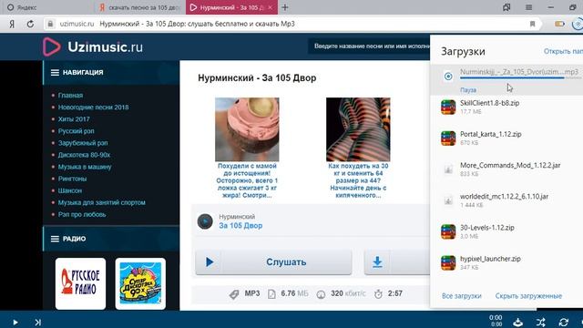Image resolution: width=583 pixels, height=328 pixels.
Task: Click the hypixel_launcher.zip file name
Action: pos(490,259)
